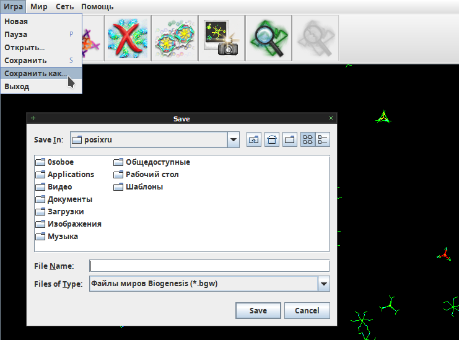459x340 pixels.
Task: Select the Общедоступные folder
Action: coord(152,162)
